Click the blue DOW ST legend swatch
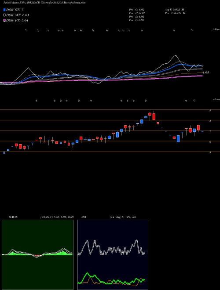 4,10
